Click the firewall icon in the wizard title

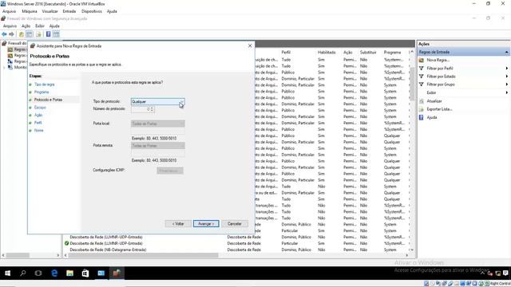click(33, 46)
